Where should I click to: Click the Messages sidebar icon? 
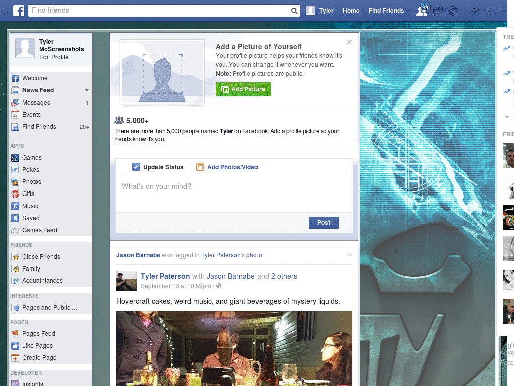[15, 103]
